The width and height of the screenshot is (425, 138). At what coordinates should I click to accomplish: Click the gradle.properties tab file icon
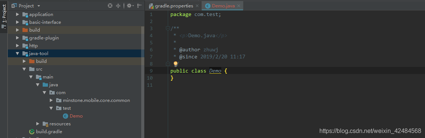click(x=151, y=6)
